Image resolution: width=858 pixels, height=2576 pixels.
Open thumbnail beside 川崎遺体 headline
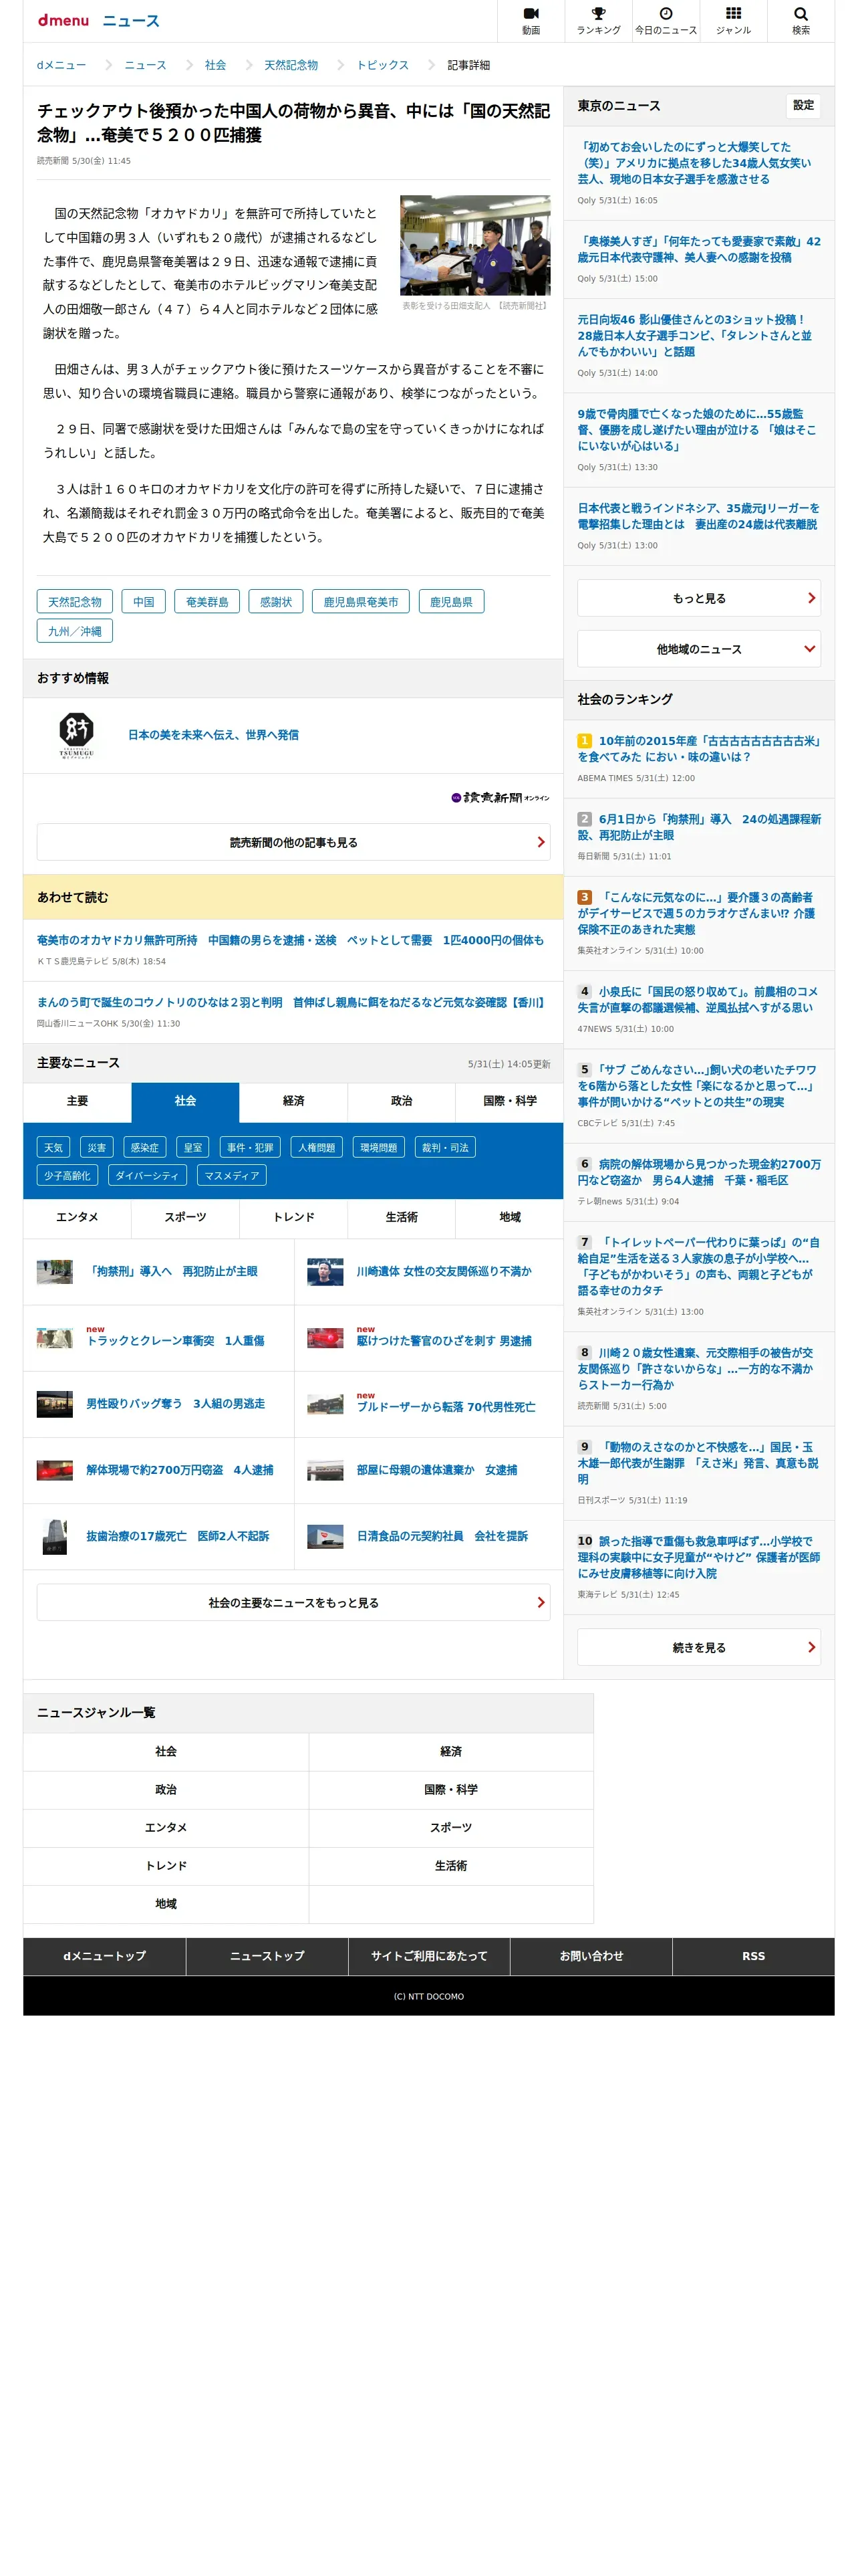pyautogui.click(x=325, y=1271)
